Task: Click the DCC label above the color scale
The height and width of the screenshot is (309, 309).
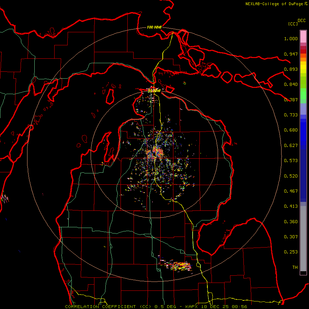Action: click(x=301, y=21)
